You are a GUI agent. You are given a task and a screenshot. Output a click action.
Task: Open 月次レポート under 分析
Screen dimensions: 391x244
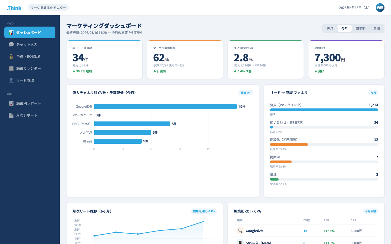point(30,115)
